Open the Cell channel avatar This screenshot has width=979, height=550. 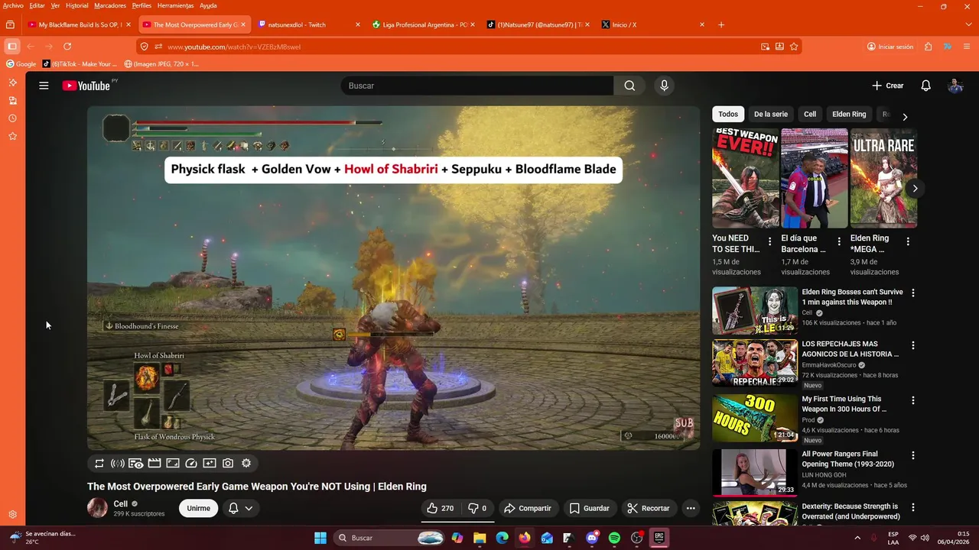tap(97, 508)
